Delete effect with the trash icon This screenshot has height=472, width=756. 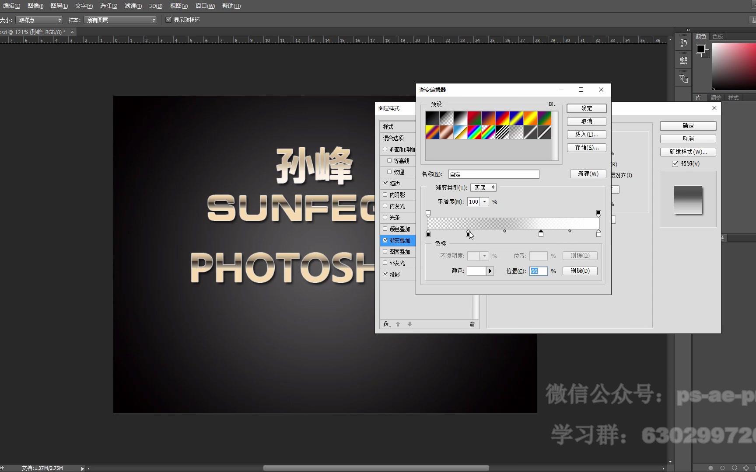[472, 324]
